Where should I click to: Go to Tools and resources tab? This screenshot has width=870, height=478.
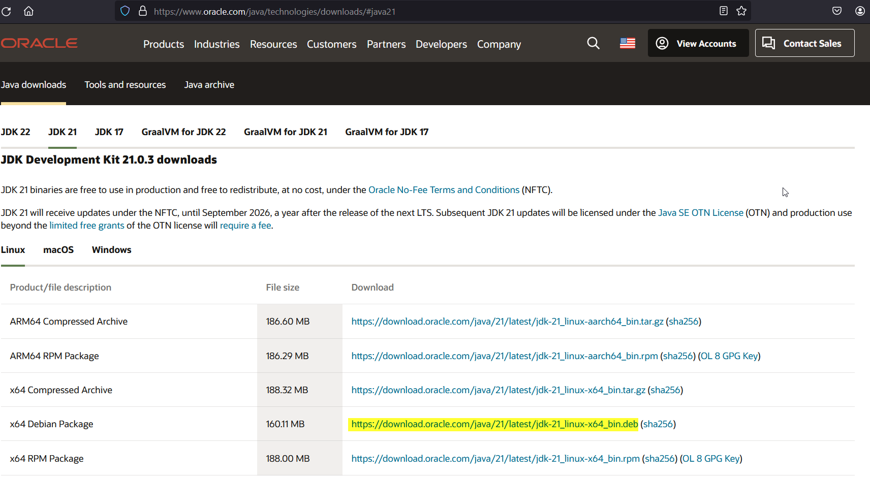125,85
